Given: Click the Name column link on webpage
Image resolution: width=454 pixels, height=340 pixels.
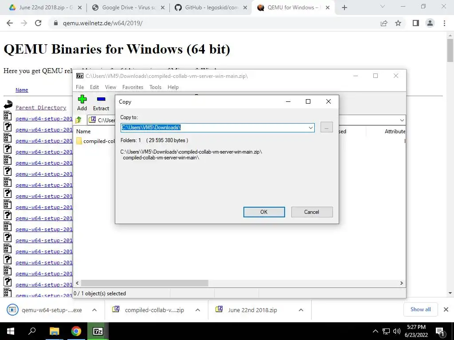Looking at the screenshot, I should (22, 90).
